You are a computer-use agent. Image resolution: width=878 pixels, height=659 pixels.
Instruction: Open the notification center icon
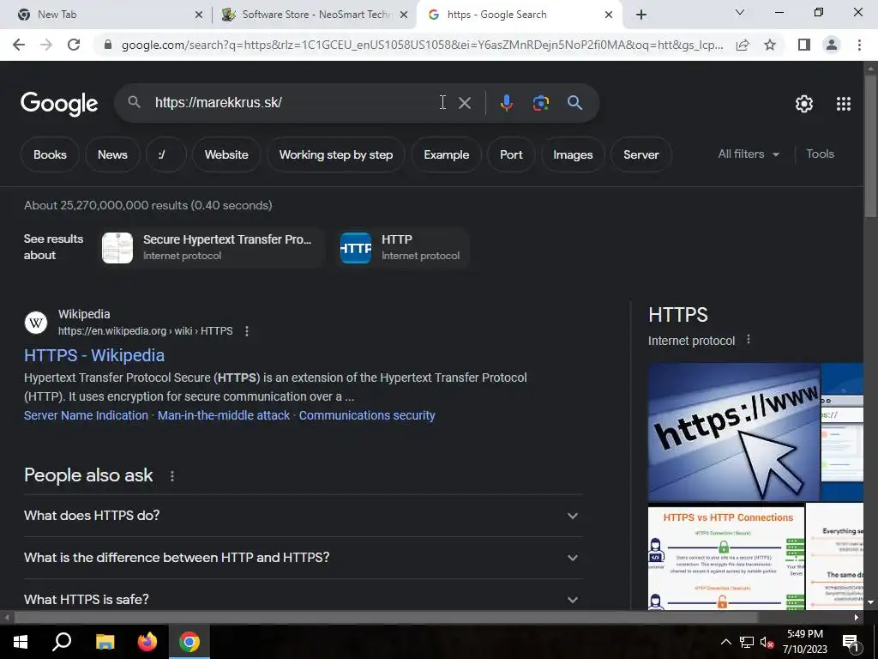pyautogui.click(x=851, y=642)
